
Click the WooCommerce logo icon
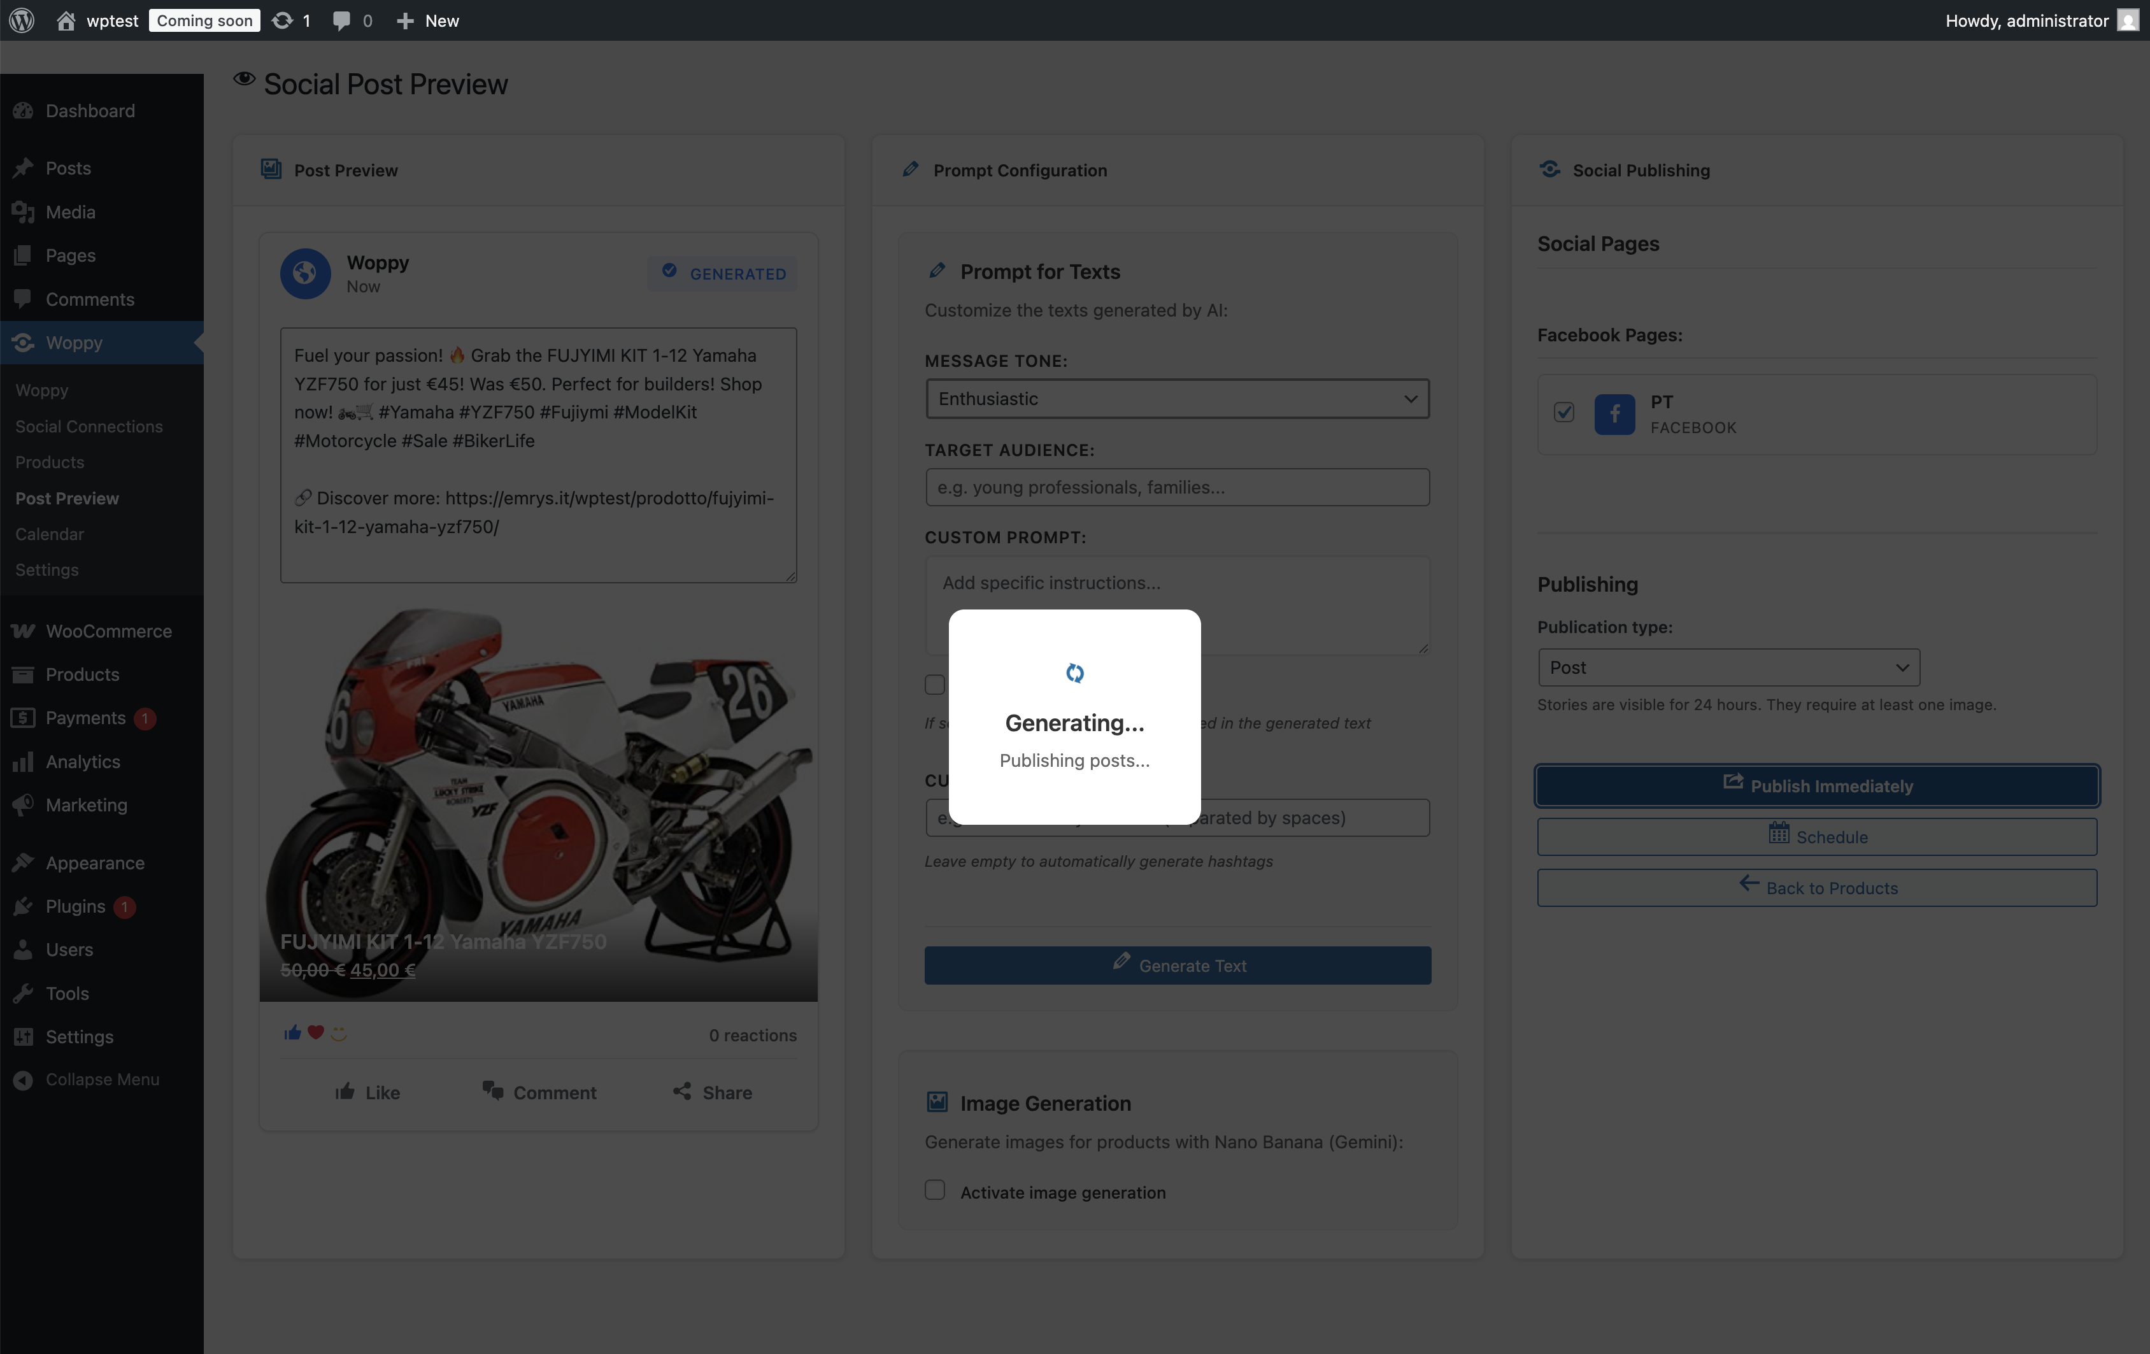(x=23, y=631)
